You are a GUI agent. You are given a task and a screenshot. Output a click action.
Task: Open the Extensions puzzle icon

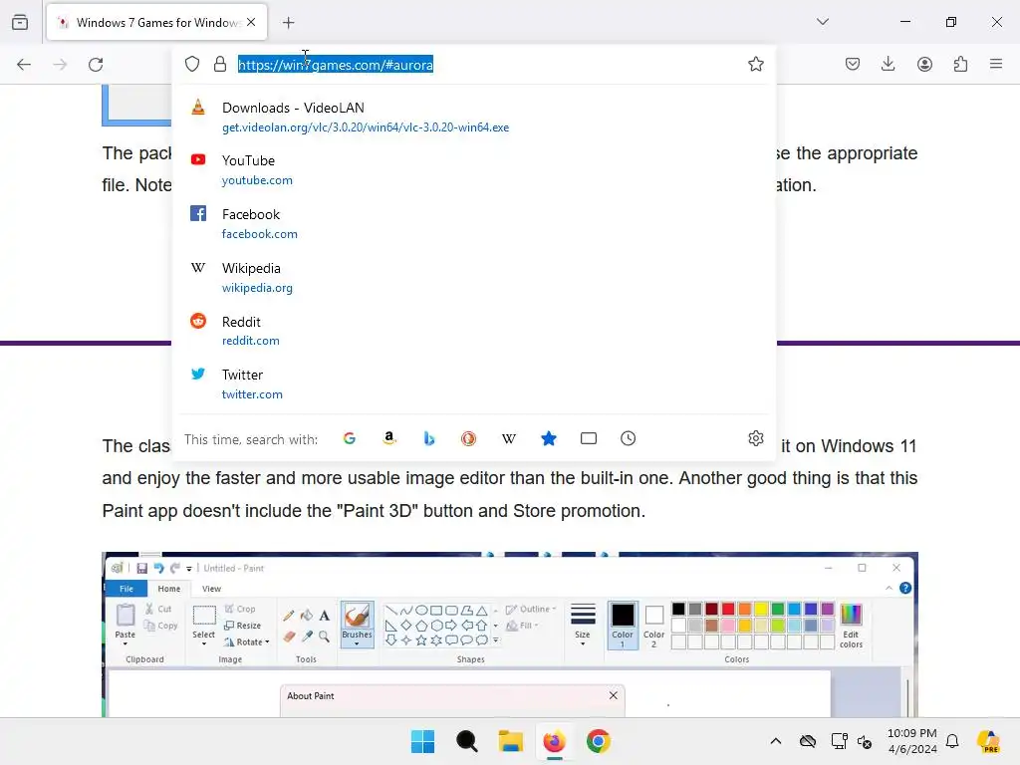(x=961, y=64)
